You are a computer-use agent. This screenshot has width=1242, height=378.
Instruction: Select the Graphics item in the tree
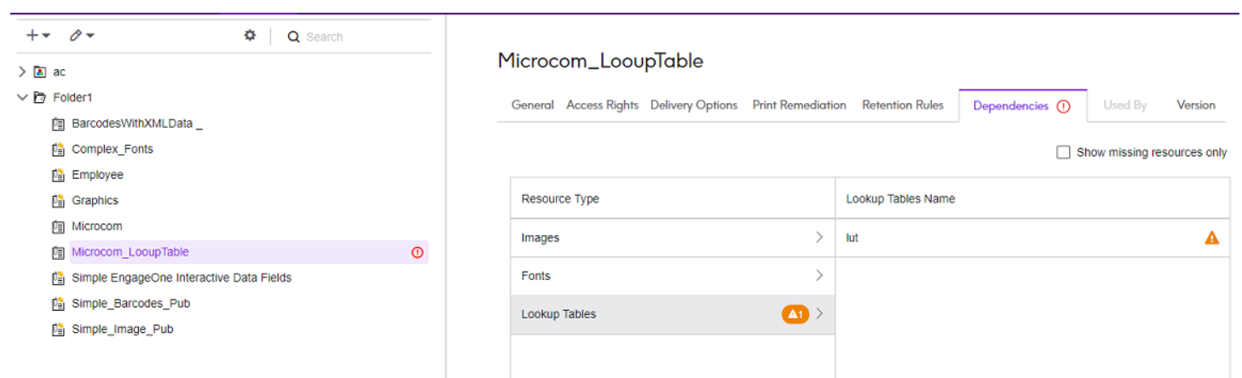[95, 201]
